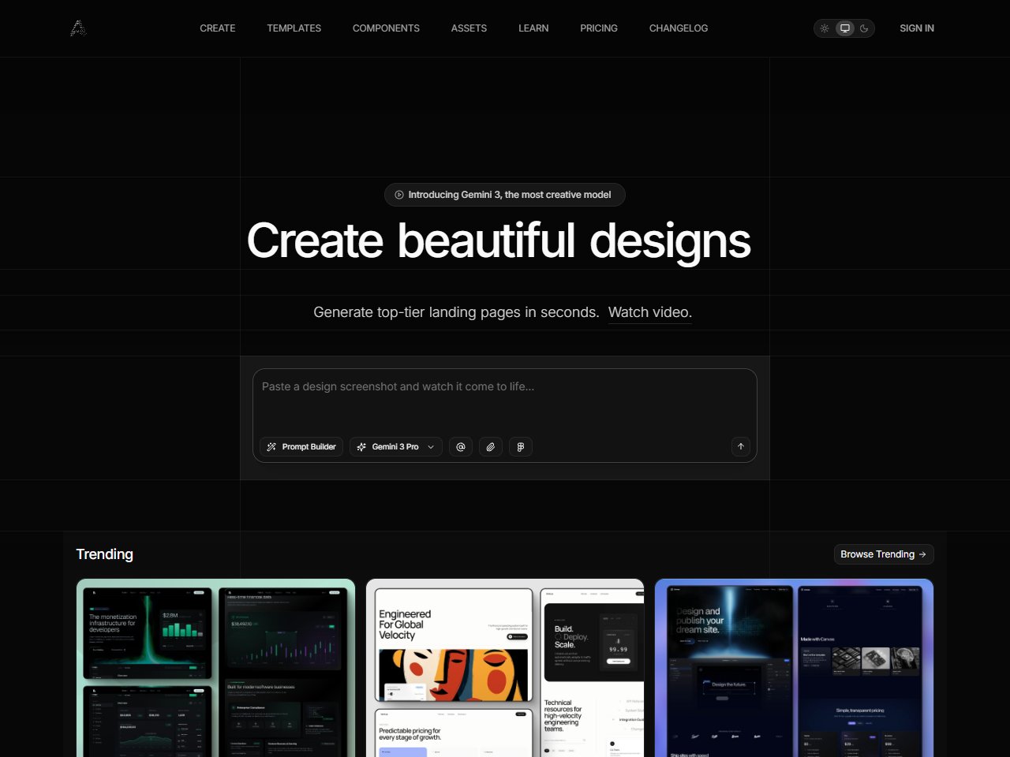Open the Figma import icon
This screenshot has width=1010, height=757.
coord(521,446)
